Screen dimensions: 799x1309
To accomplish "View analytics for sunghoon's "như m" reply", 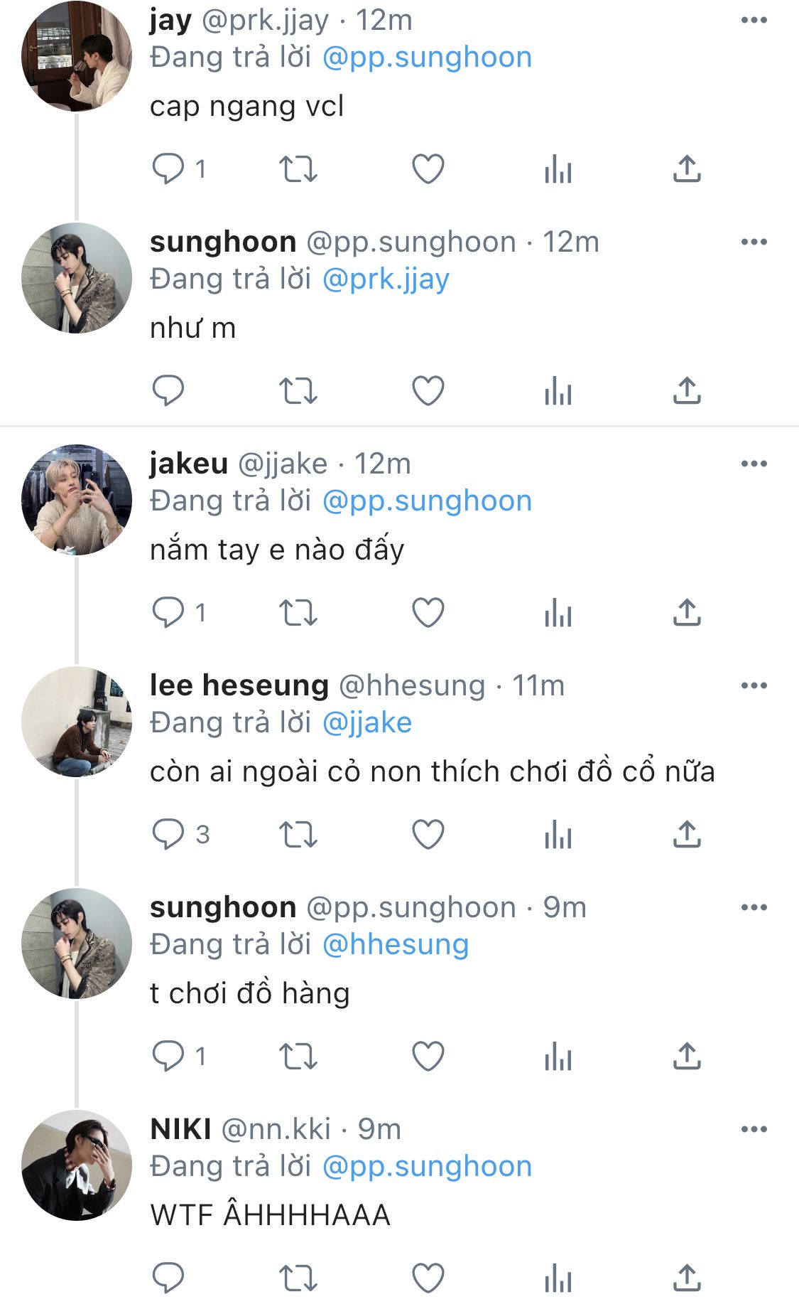I will point(558,391).
